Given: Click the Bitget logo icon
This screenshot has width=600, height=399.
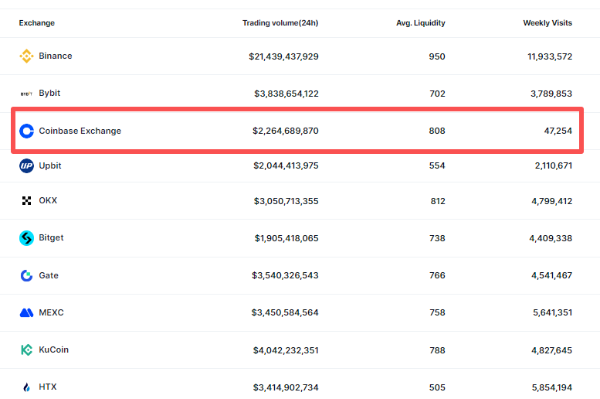Looking at the screenshot, I should tap(26, 238).
